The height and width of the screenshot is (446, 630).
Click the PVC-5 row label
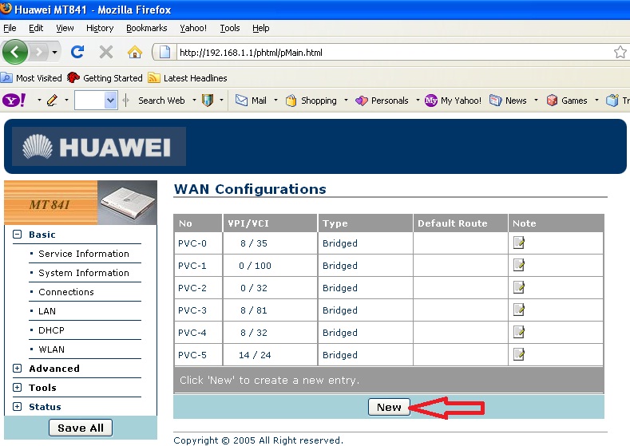tap(192, 355)
